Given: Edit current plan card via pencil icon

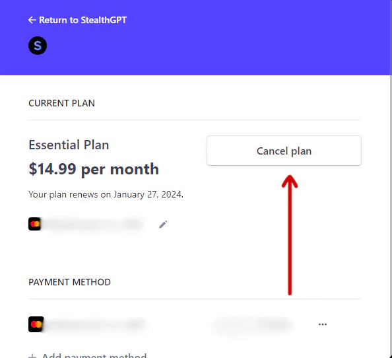Looking at the screenshot, I should coord(163,225).
